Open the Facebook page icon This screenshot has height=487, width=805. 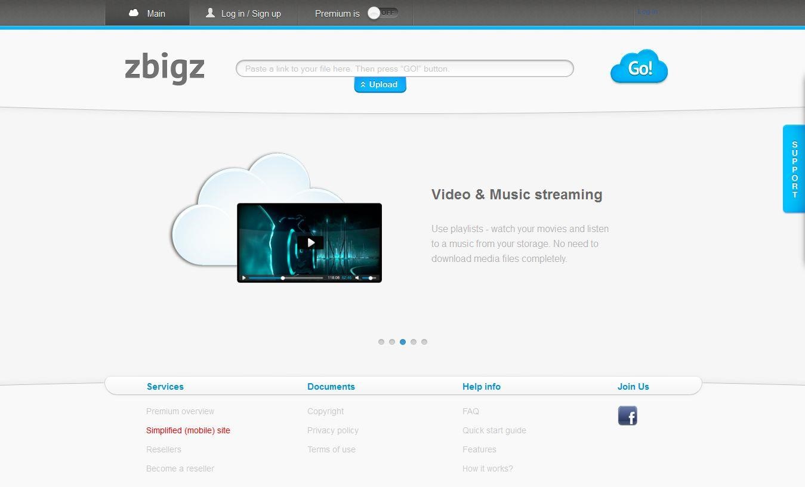pyautogui.click(x=627, y=415)
